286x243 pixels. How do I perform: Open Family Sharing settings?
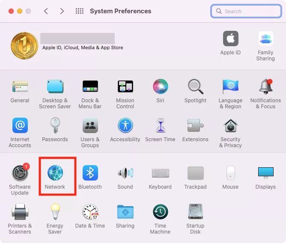tap(265, 39)
